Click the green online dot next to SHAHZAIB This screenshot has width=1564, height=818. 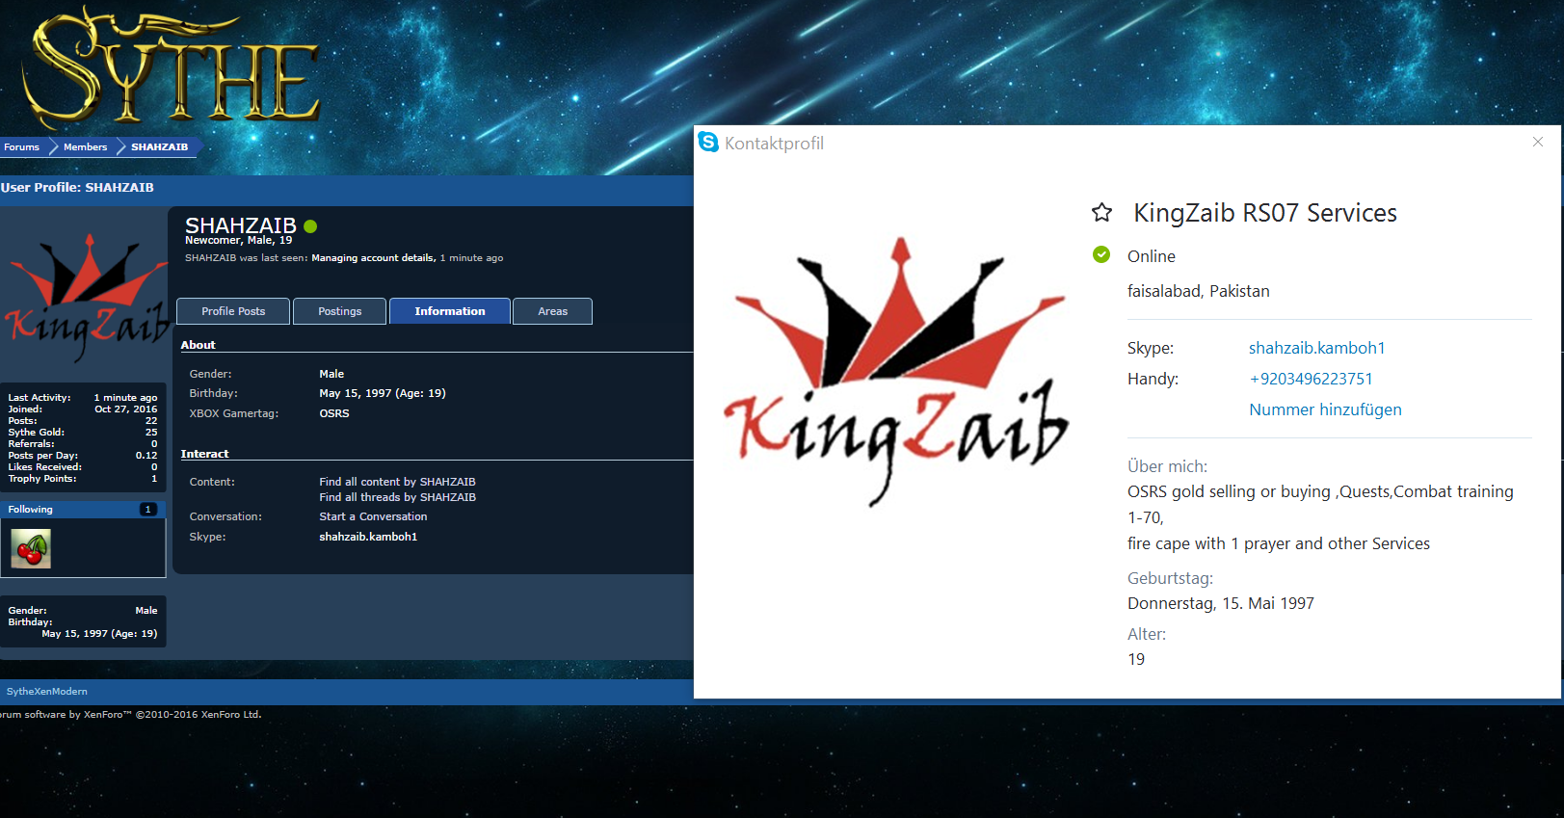[x=310, y=226]
